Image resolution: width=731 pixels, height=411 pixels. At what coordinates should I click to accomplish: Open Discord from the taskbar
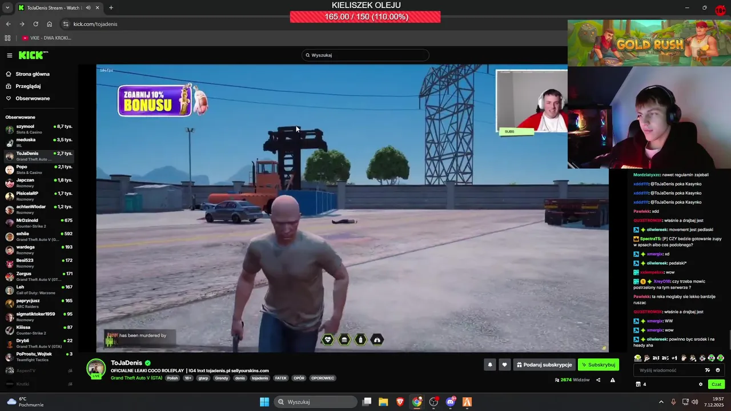click(451, 402)
